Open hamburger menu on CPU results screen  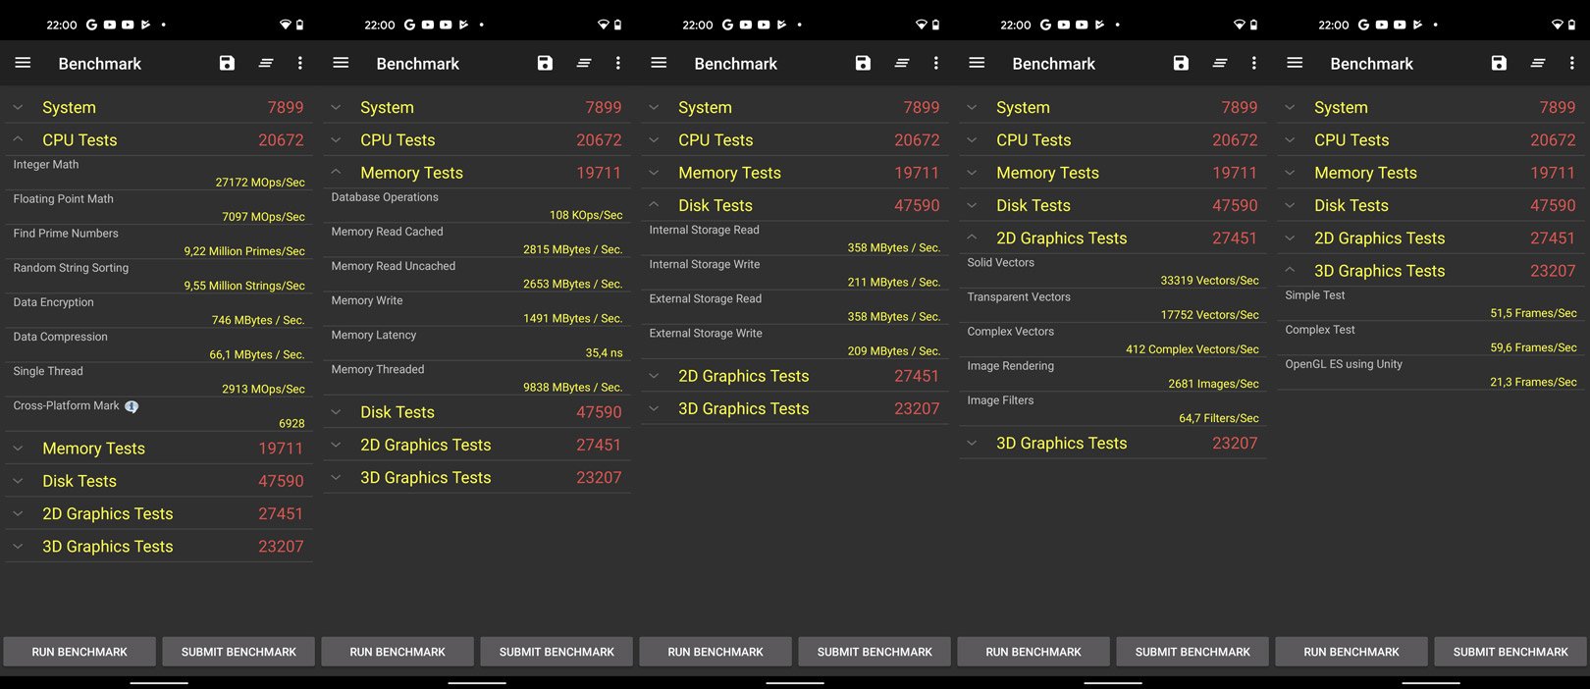pyautogui.click(x=23, y=63)
